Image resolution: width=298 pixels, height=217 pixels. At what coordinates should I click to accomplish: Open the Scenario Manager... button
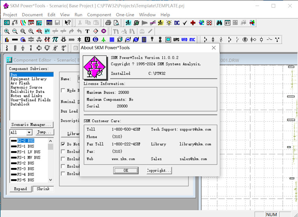[31, 125]
